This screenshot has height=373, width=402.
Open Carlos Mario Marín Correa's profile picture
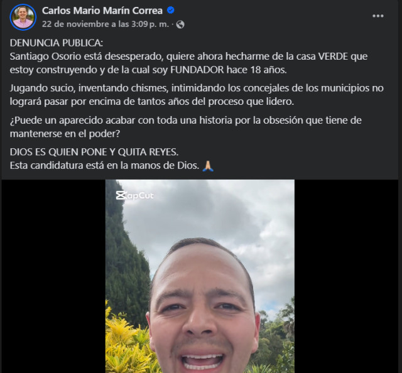pos(23,17)
